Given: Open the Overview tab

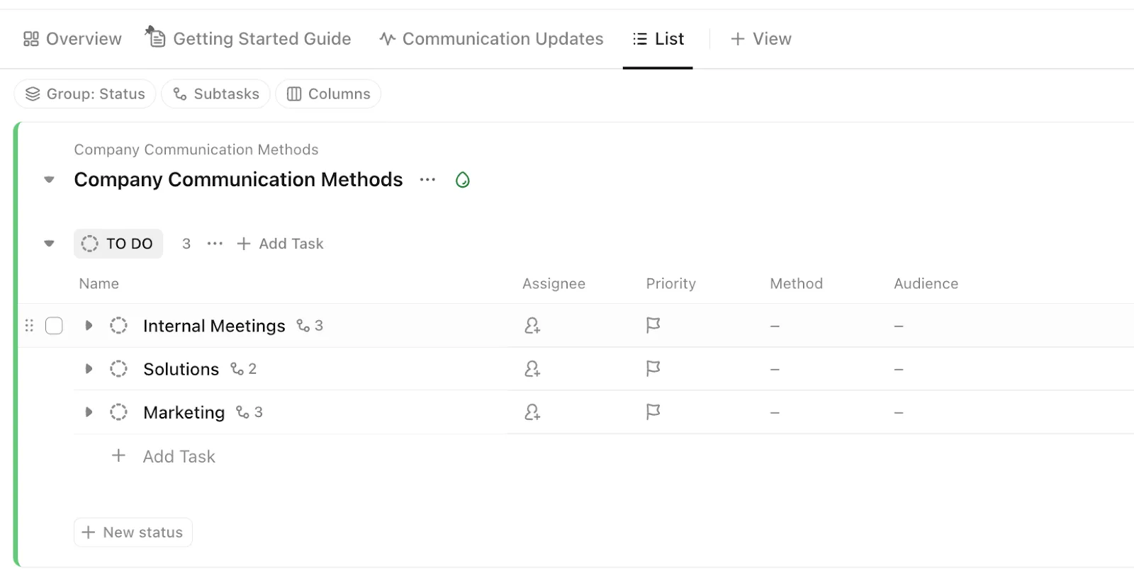Looking at the screenshot, I should point(72,39).
